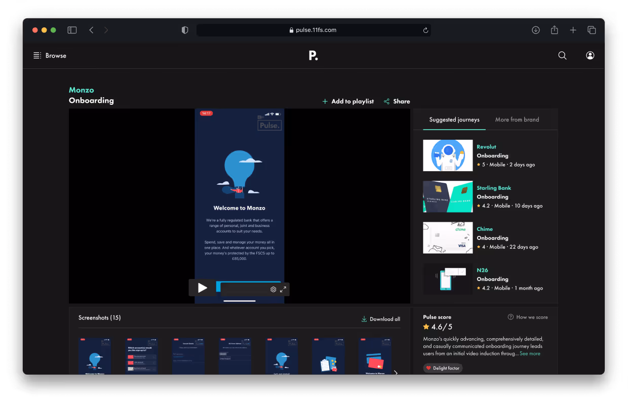
Task: Click the video progress bar
Action: 249,287
